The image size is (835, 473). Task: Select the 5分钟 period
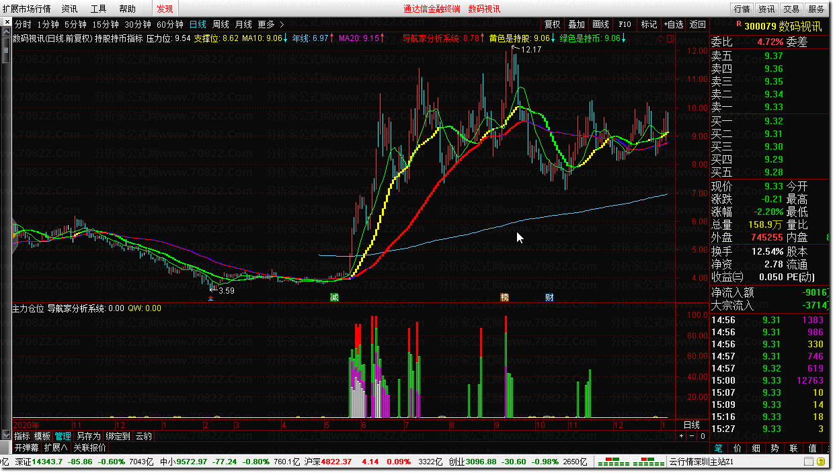75,24
